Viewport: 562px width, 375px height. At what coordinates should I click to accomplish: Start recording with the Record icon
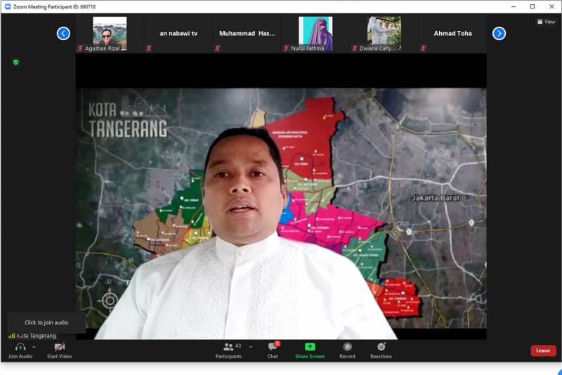[x=347, y=347]
